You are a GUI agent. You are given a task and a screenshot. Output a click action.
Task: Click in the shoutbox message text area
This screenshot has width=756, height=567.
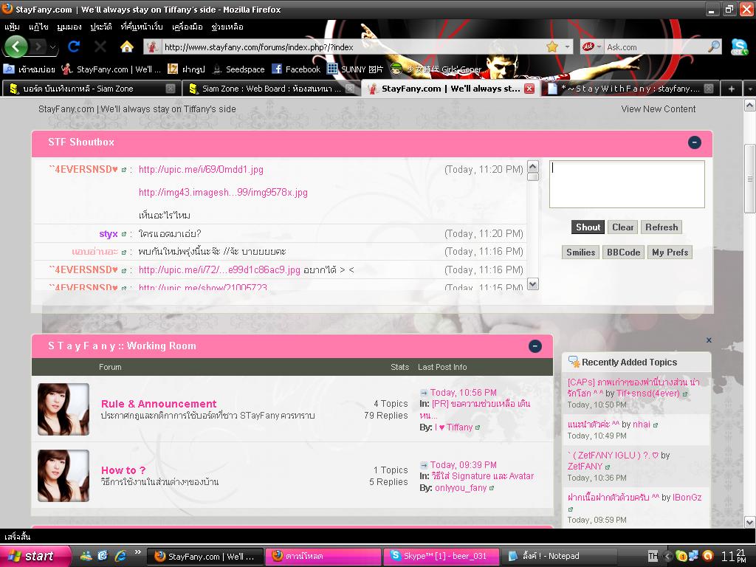[x=627, y=184]
